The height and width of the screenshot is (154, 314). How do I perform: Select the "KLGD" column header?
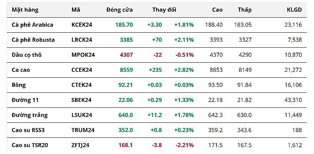pyautogui.click(x=294, y=10)
